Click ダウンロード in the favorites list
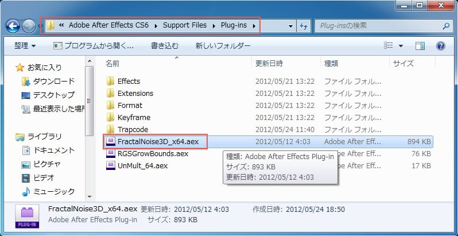 (x=53, y=82)
